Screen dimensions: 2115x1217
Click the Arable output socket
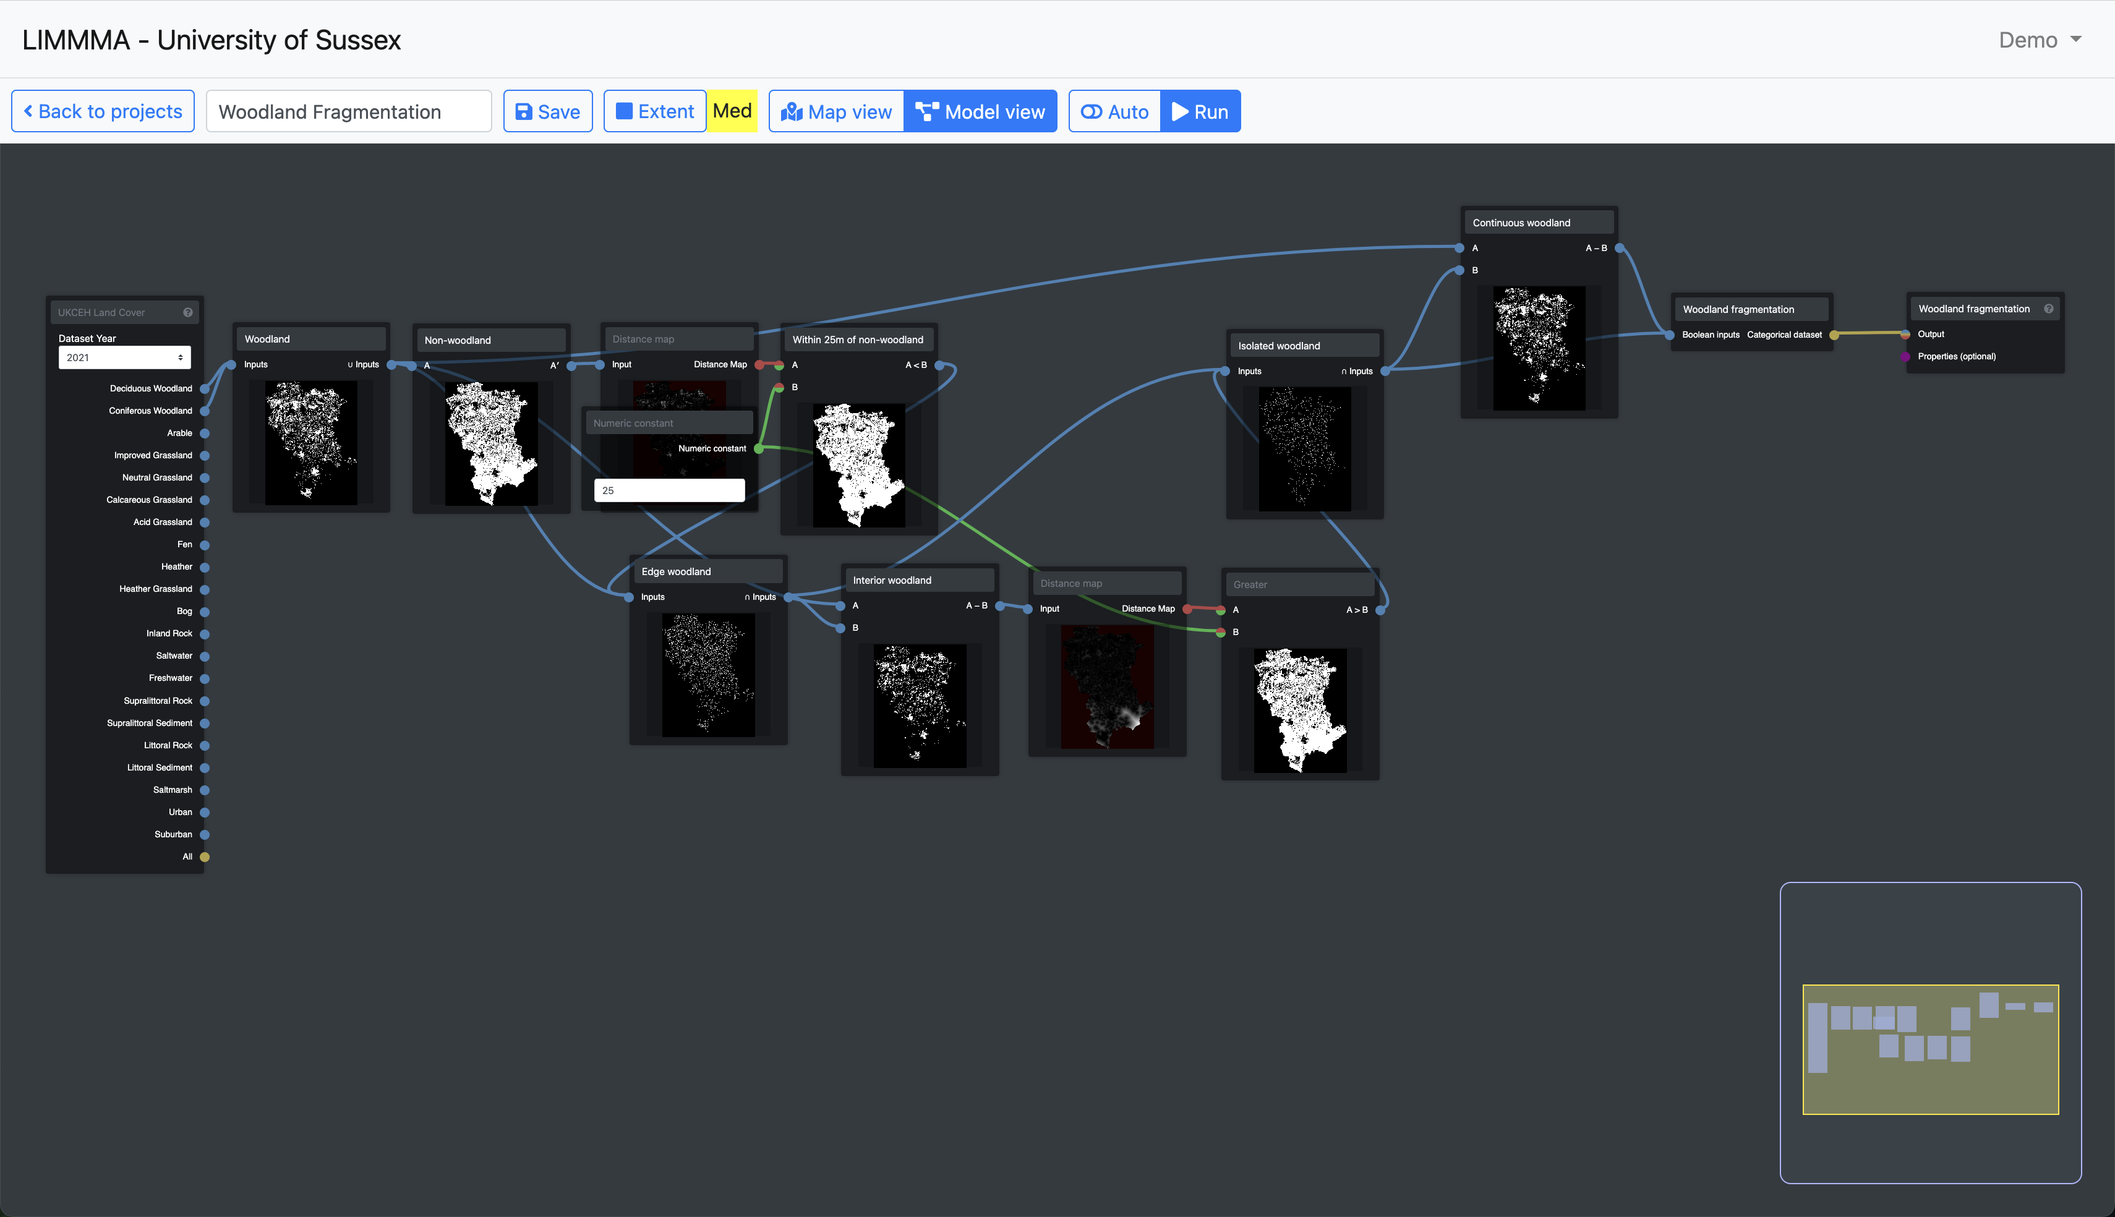[205, 433]
